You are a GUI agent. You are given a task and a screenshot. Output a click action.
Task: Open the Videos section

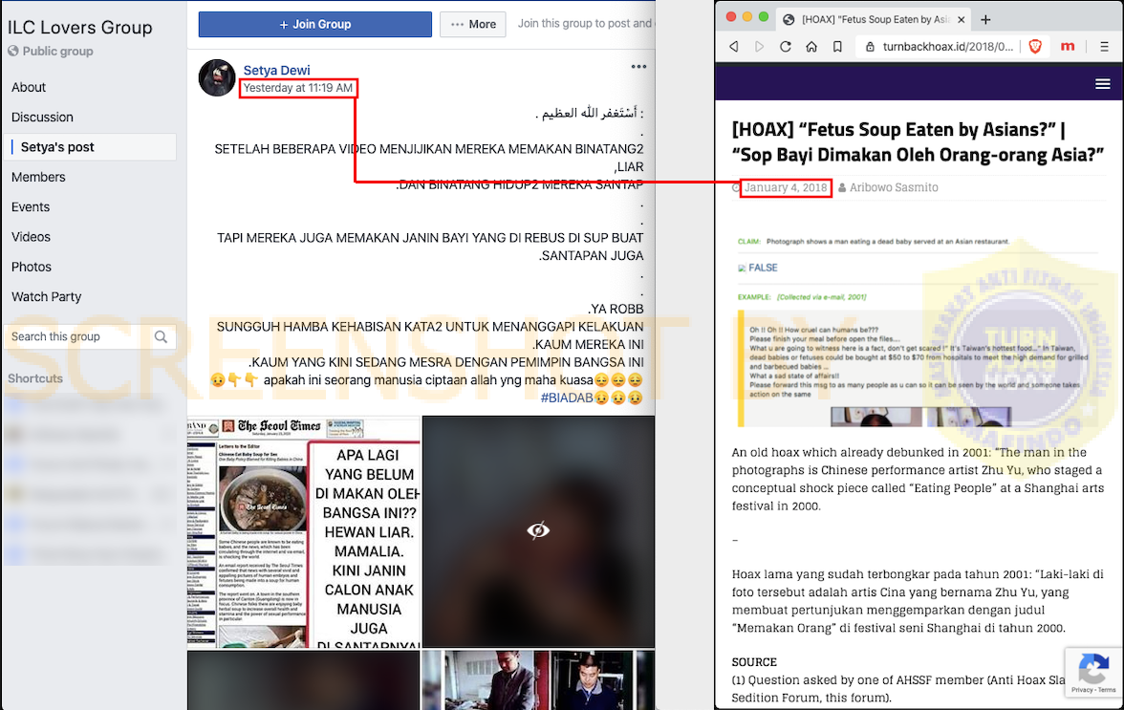pyautogui.click(x=31, y=237)
